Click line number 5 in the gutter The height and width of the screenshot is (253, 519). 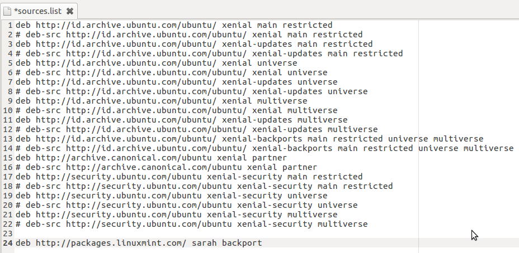click(10, 63)
